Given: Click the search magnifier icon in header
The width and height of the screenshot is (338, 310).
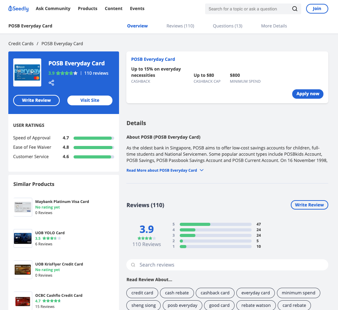Looking at the screenshot, I should tap(295, 9).
